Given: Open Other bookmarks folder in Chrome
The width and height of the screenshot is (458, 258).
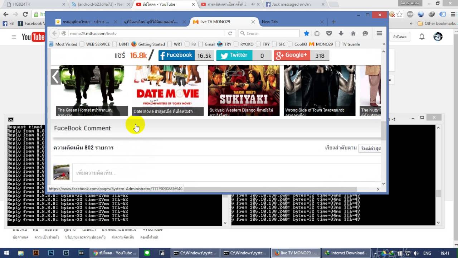Looking at the screenshot, I should (437, 24).
